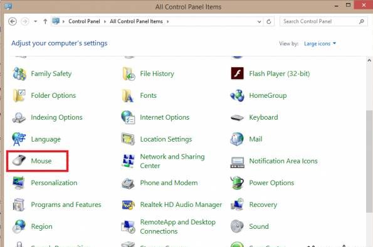
Task: Open the Sound link
Action: pos(259,226)
